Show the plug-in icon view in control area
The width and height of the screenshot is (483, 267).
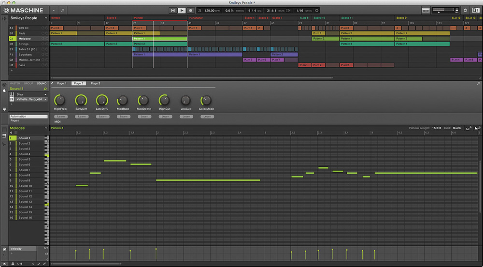pos(4,90)
